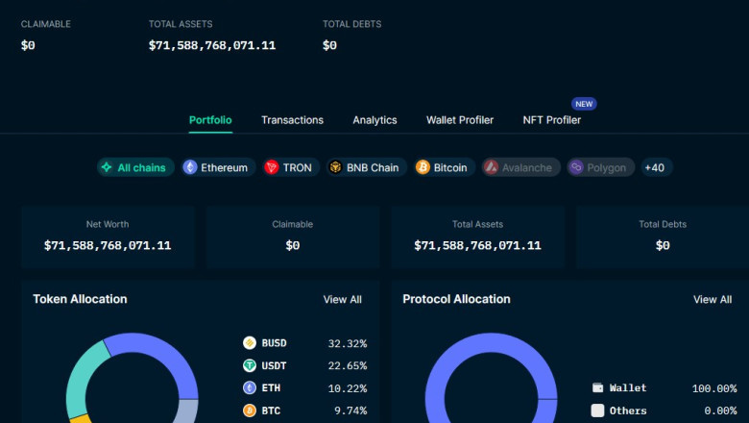Click the Total Debts card
The height and width of the screenshot is (423, 749).
[x=662, y=237]
